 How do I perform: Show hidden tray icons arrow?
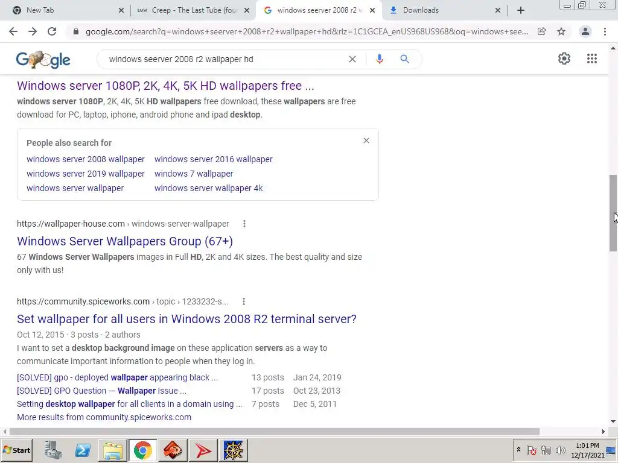(x=518, y=450)
